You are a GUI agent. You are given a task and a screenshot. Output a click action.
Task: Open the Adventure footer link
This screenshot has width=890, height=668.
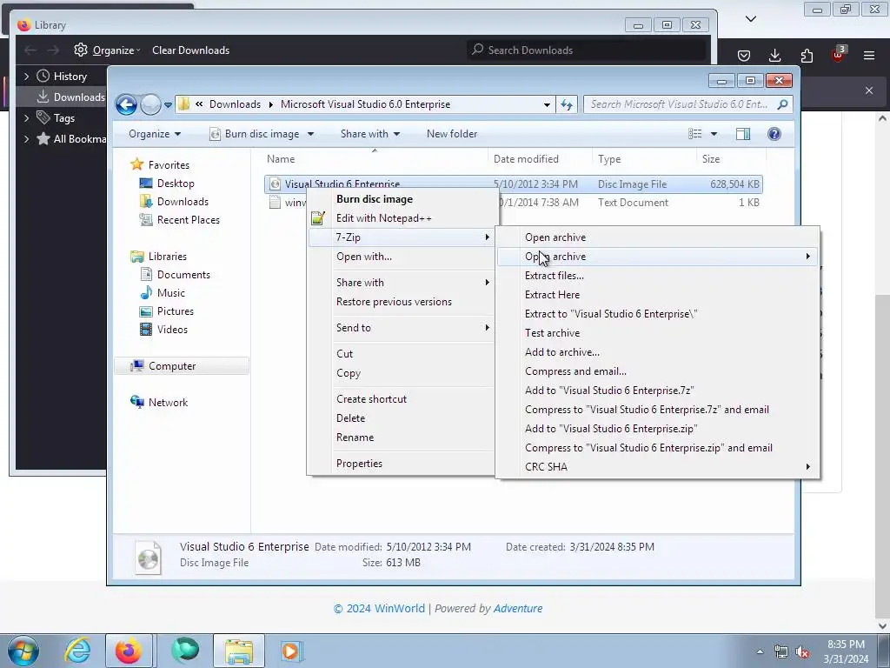click(x=518, y=608)
